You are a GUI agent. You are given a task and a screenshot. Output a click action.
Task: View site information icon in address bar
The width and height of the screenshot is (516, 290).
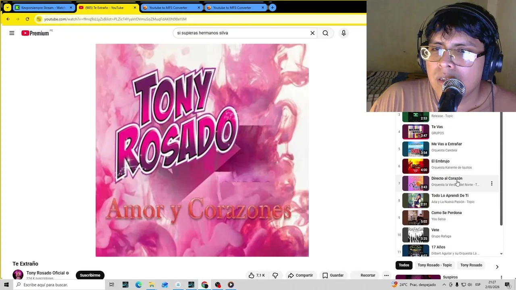tap(39, 19)
